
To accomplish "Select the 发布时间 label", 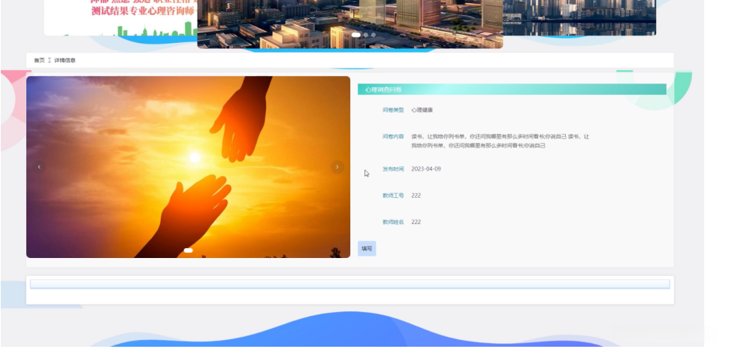I will pyautogui.click(x=393, y=169).
